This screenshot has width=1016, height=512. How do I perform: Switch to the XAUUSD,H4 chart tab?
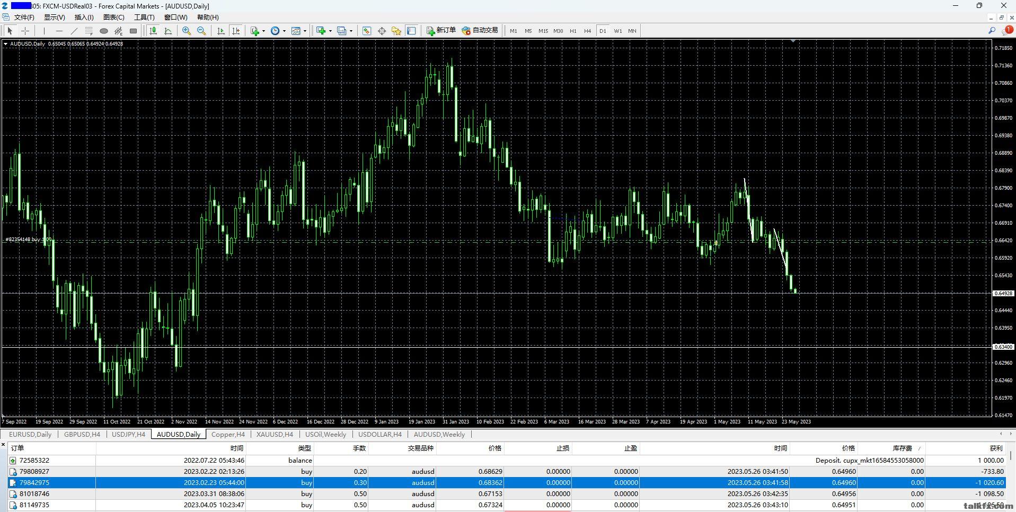click(x=275, y=434)
